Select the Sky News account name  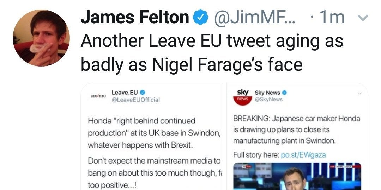267,93
